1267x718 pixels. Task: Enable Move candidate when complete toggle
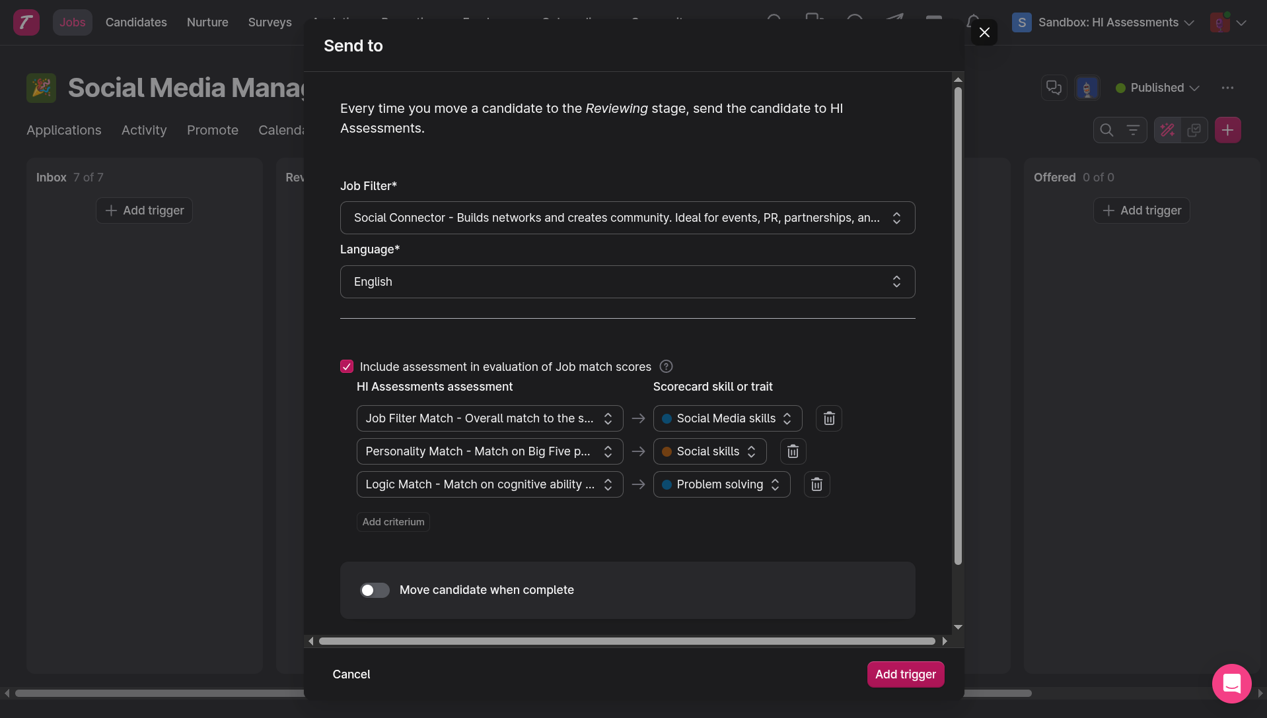tap(375, 590)
